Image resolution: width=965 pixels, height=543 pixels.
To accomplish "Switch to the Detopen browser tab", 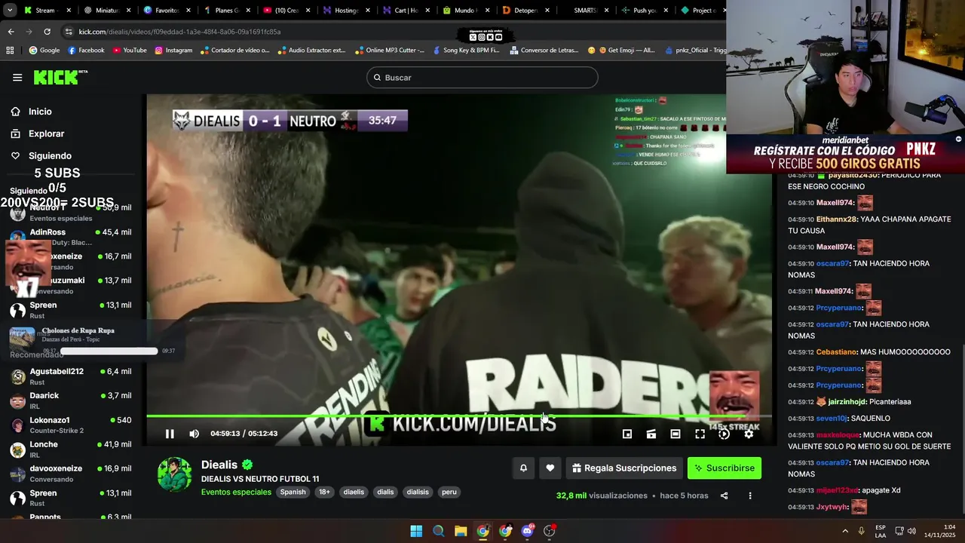I will (526, 11).
